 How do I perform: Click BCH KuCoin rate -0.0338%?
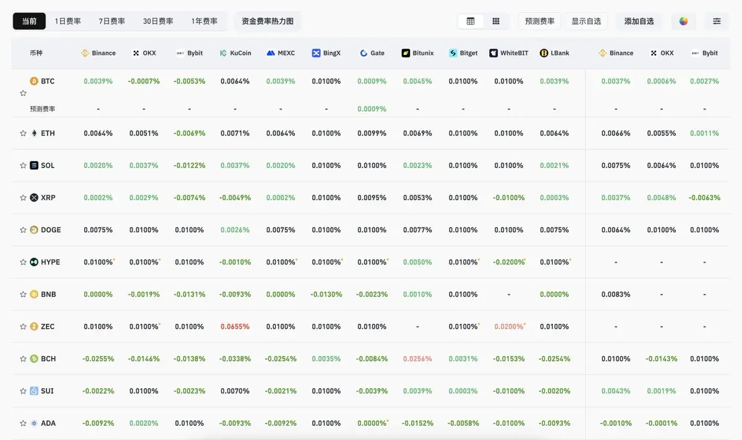click(x=235, y=358)
